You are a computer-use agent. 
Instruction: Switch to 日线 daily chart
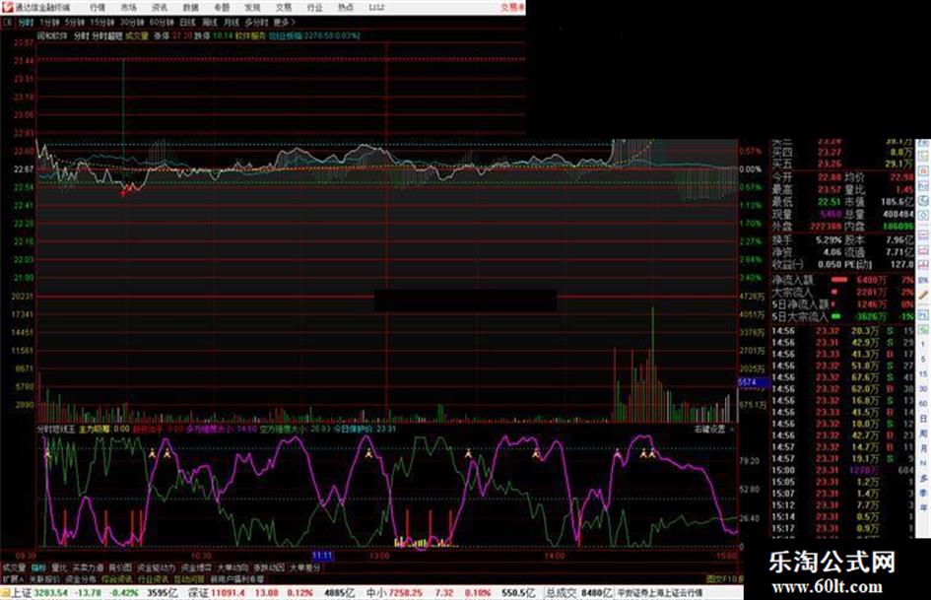[x=187, y=23]
